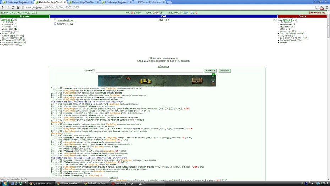Screen dimensions: 330x186
Task: Select the 'Идёт бой // GanjaWars' tab
Action: tap(50, 2)
